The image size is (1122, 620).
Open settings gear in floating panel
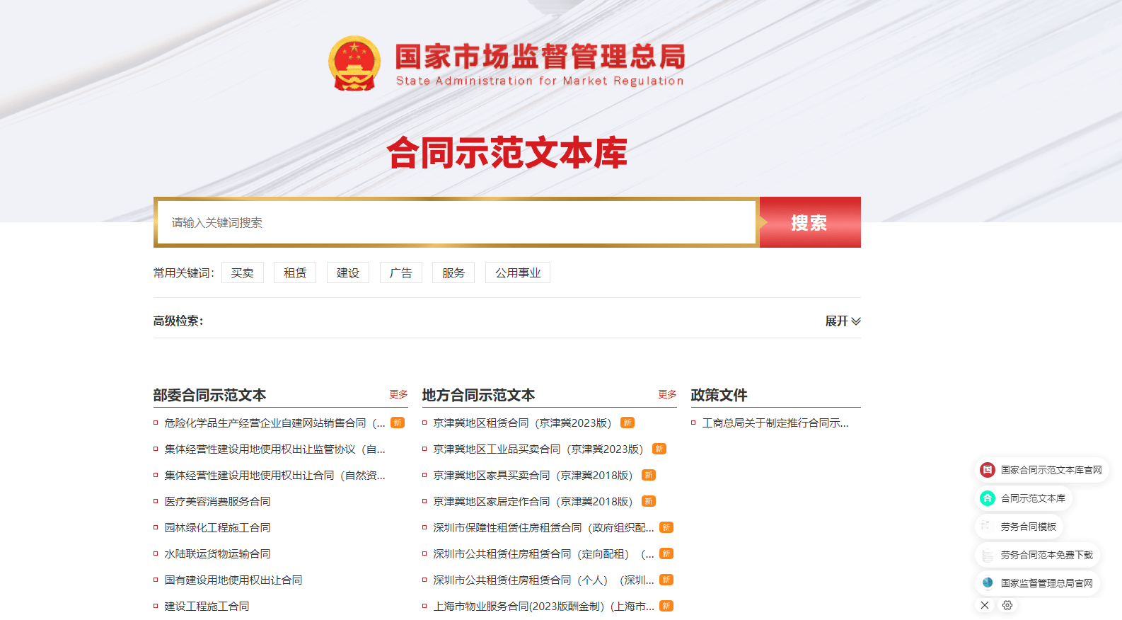pyautogui.click(x=1007, y=605)
